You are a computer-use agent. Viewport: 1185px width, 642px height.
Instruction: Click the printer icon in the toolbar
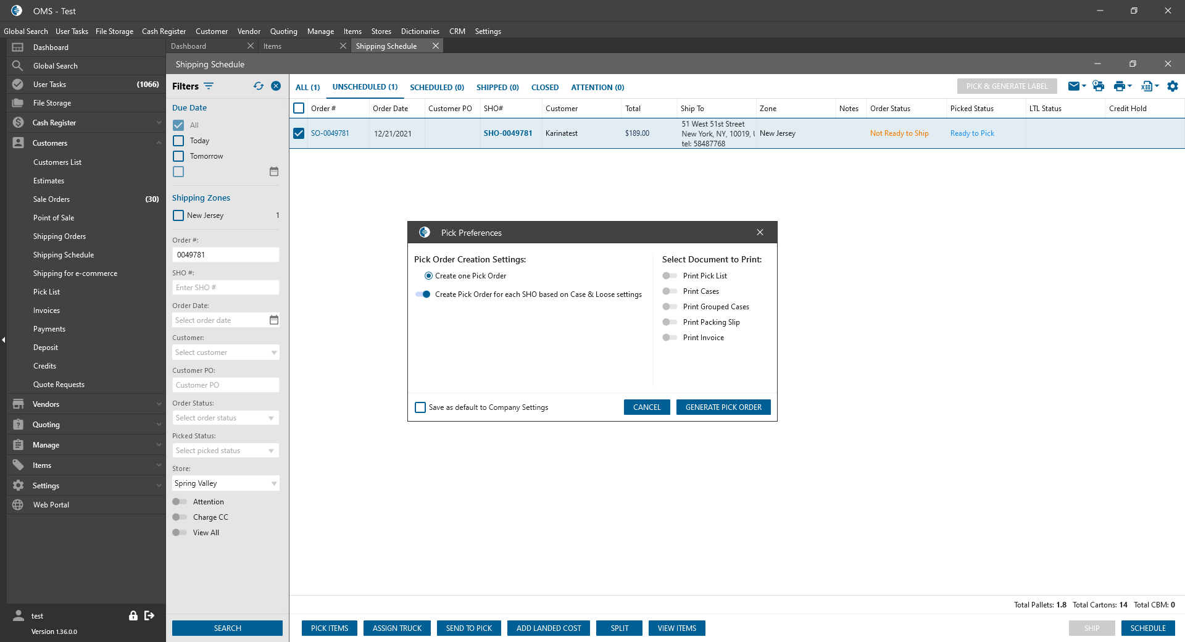pos(1119,86)
